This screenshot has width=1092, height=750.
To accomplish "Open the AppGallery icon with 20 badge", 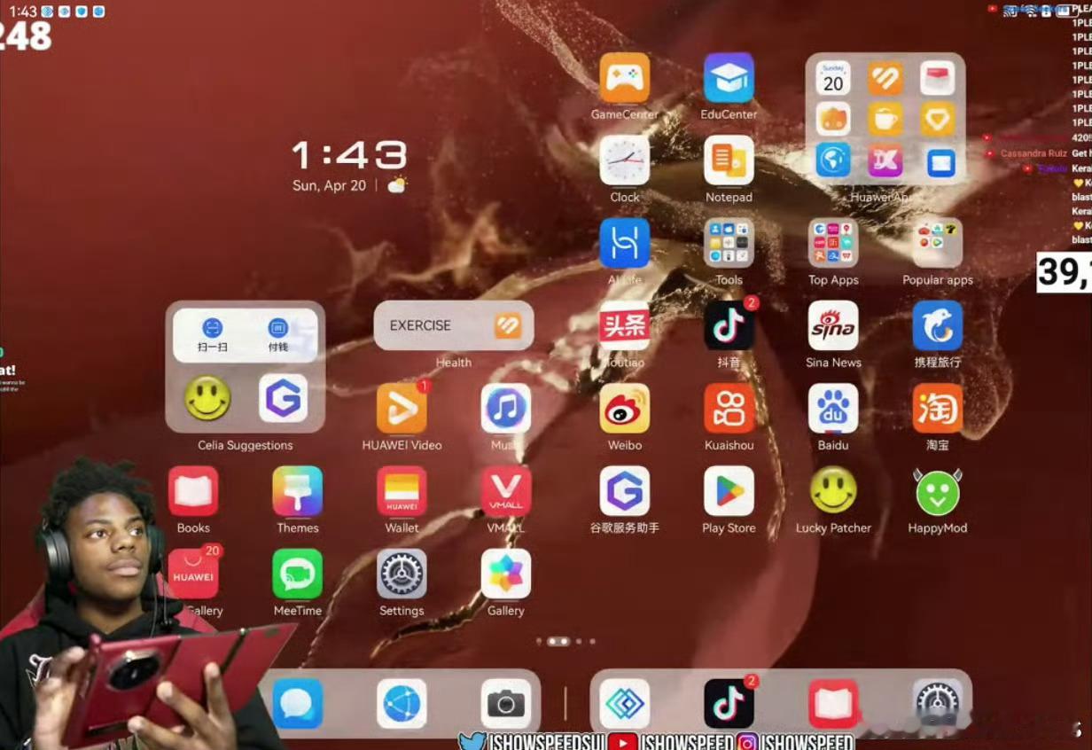I will point(193,574).
